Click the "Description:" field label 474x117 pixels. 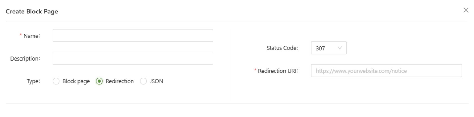25,59
